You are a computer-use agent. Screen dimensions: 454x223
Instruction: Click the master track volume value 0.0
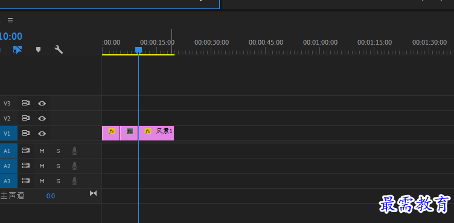50,196
